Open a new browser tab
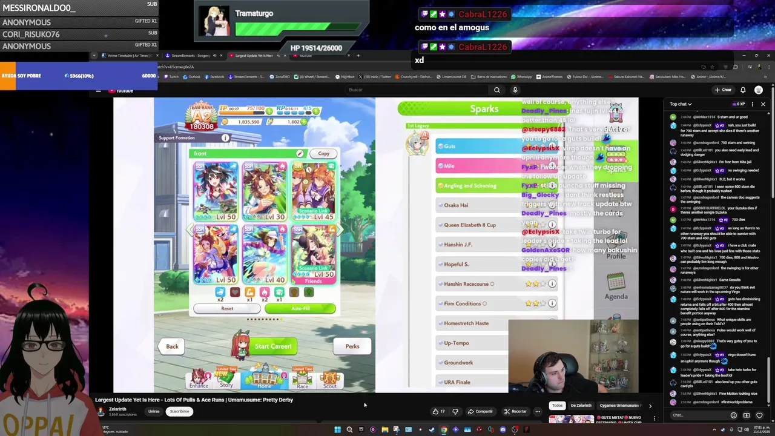 tap(358, 56)
